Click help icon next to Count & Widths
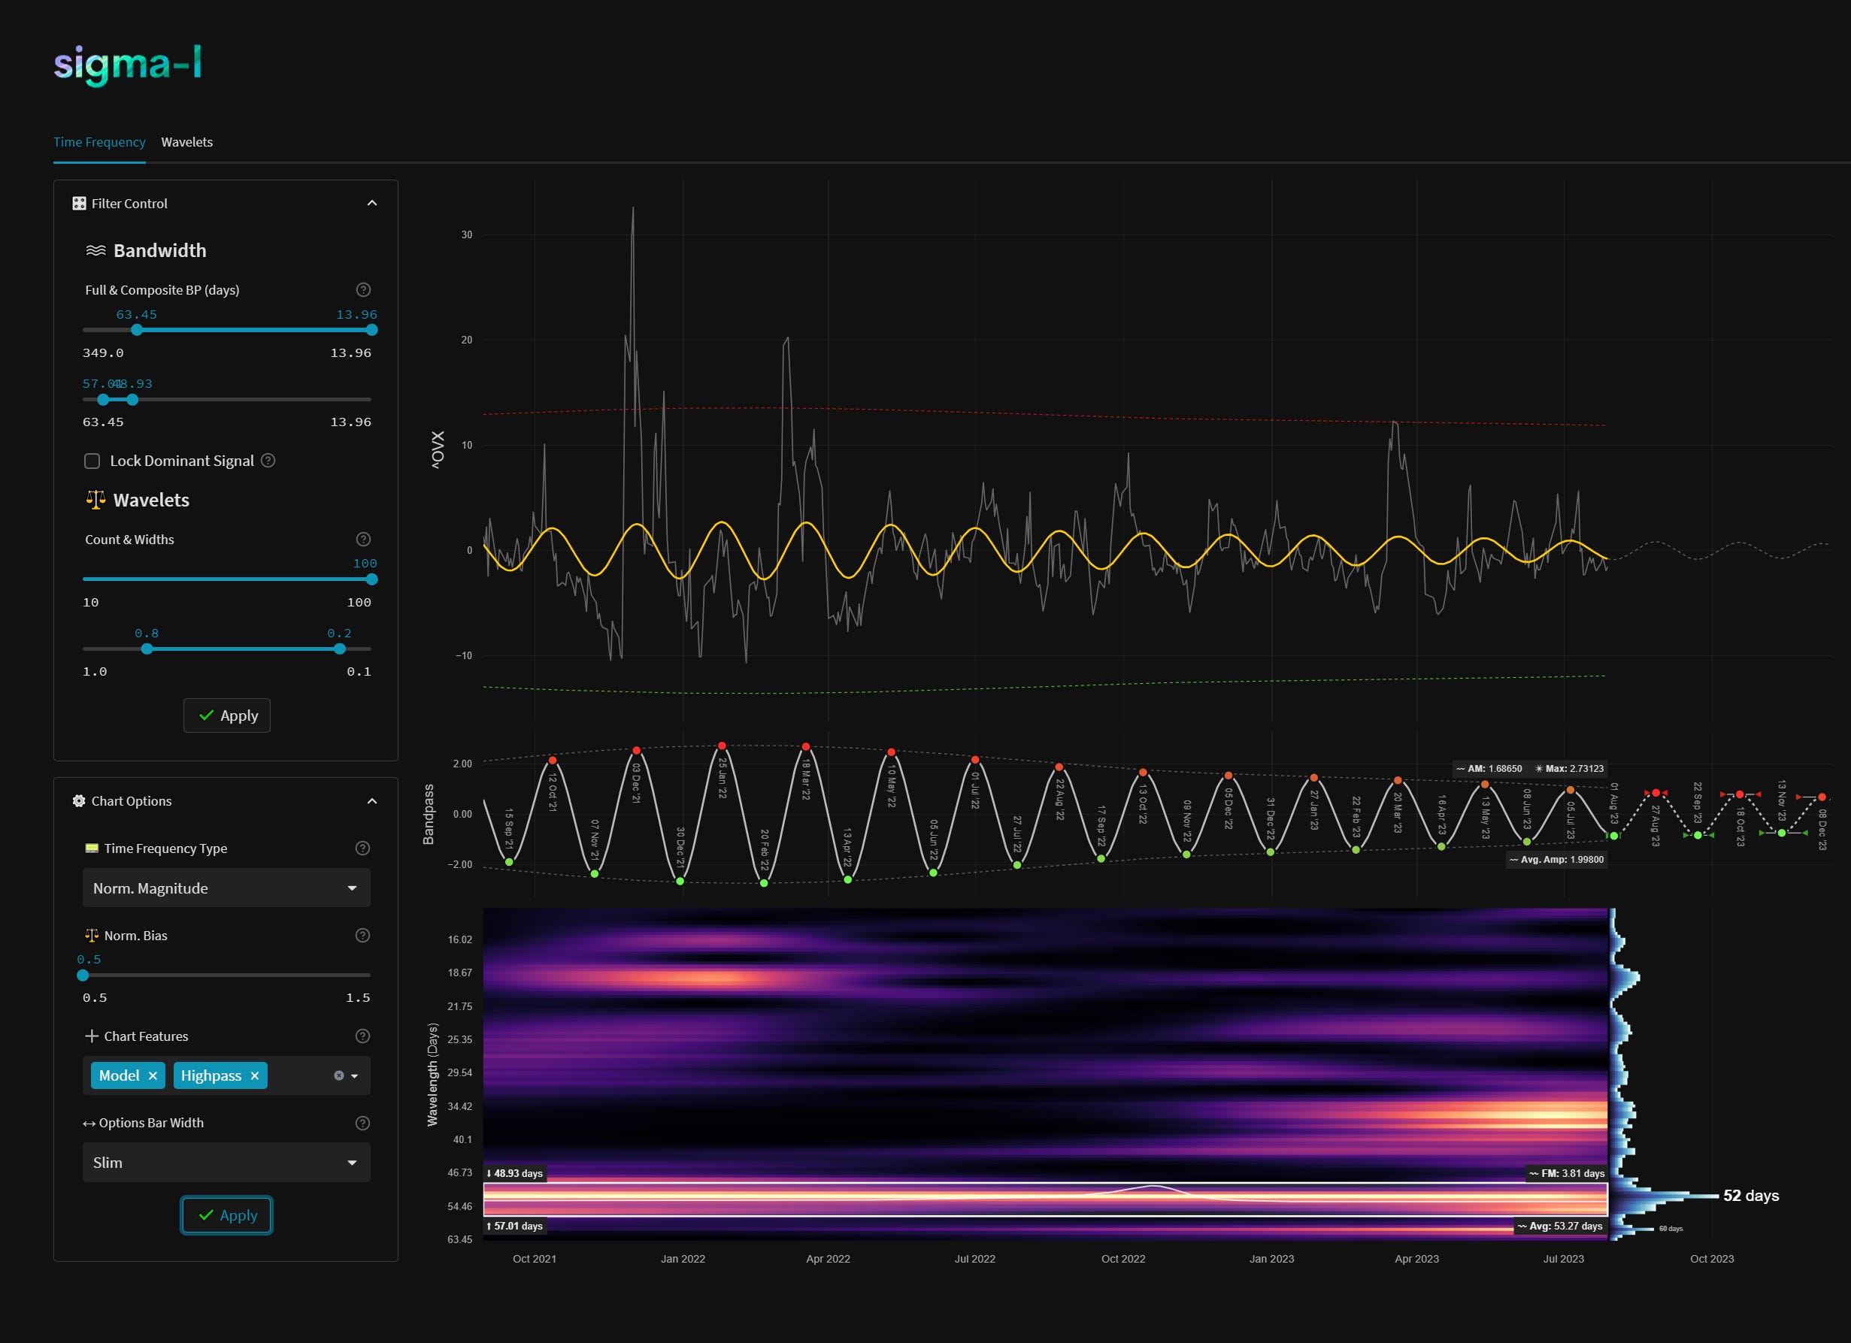 click(x=363, y=540)
